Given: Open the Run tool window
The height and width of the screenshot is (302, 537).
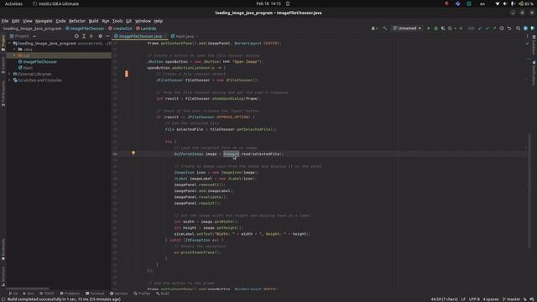Looking at the screenshot, I should [29, 294].
